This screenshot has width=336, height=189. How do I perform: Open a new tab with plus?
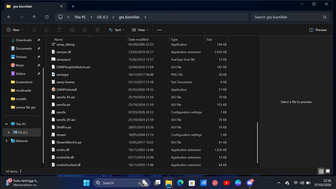[73, 6]
